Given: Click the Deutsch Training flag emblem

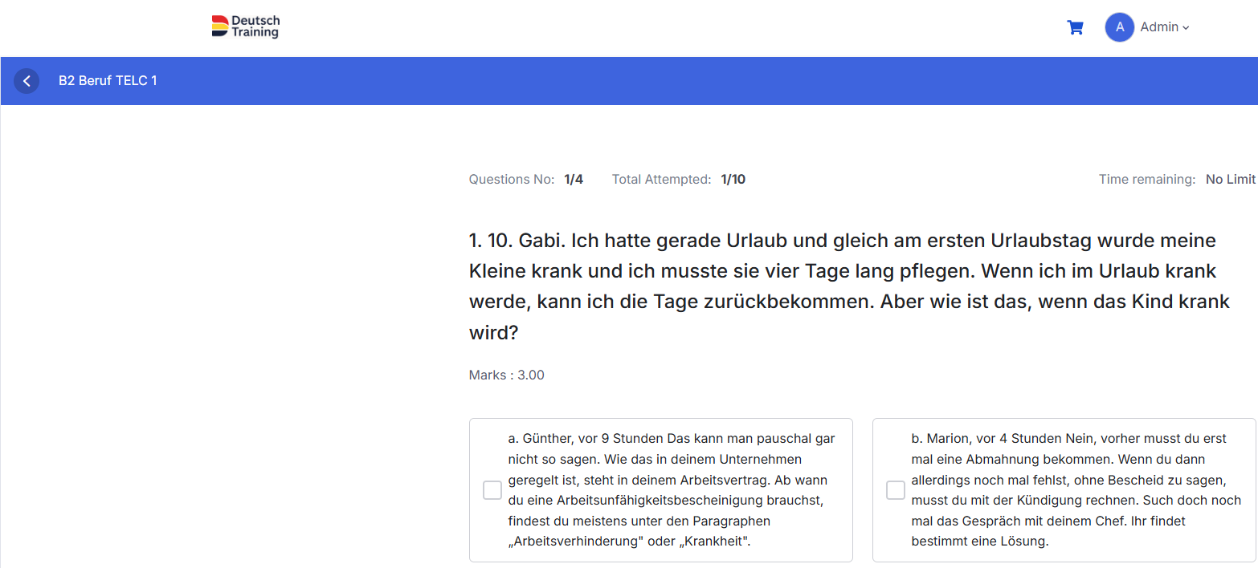Looking at the screenshot, I should (219, 26).
